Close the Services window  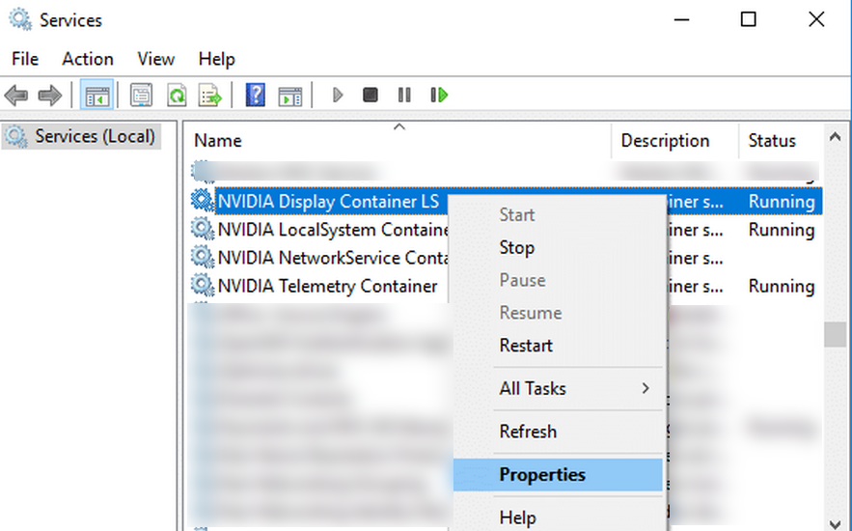point(816,20)
